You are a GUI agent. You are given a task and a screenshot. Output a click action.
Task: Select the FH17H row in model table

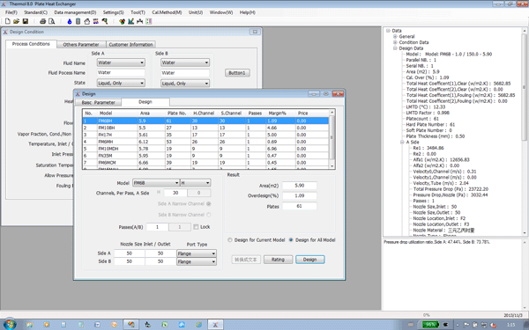[x=205, y=135]
